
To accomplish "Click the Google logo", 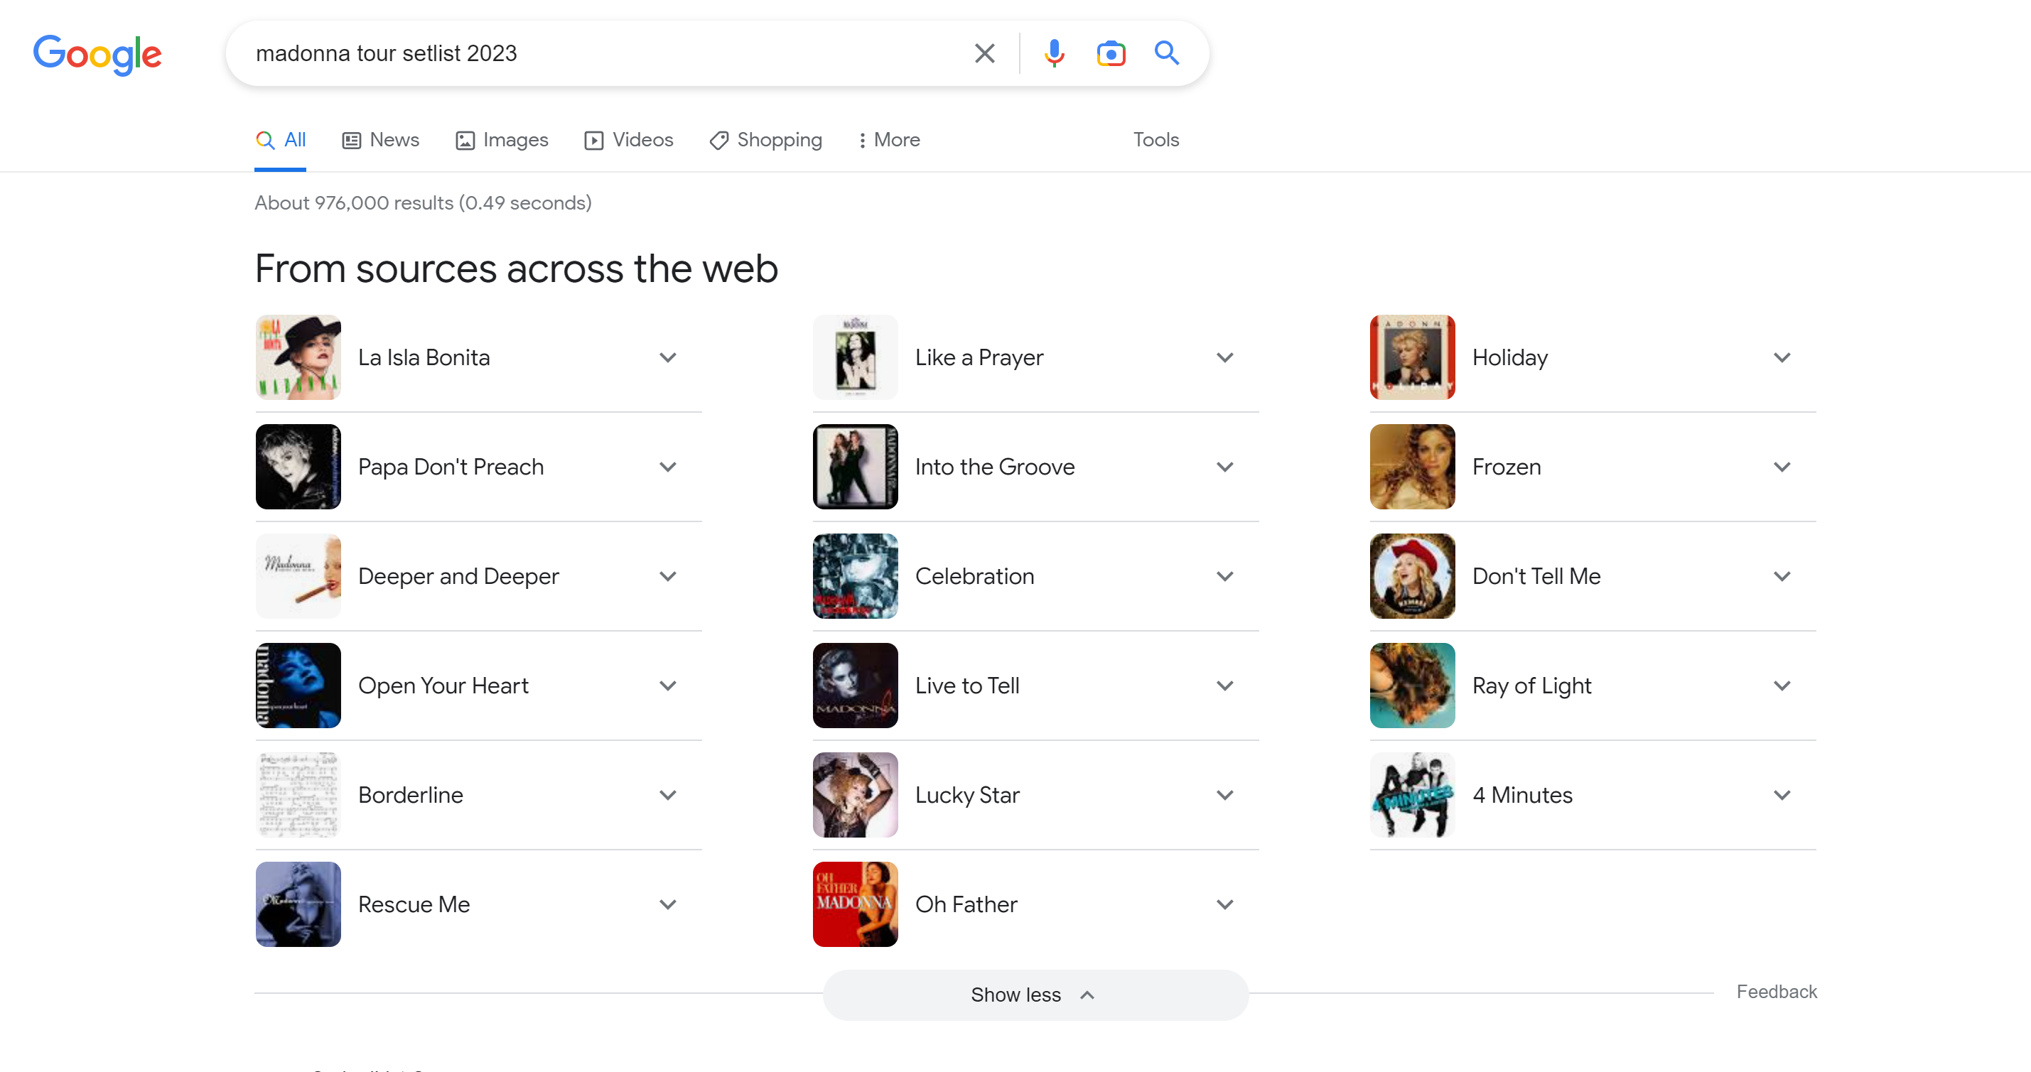I will (97, 55).
